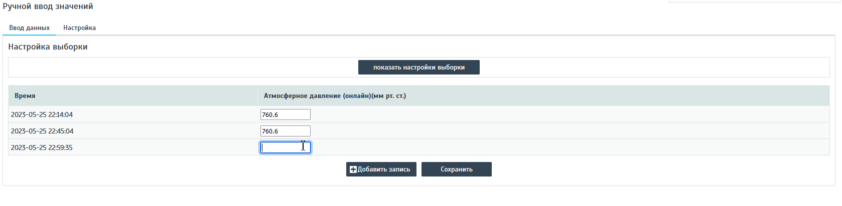The width and height of the screenshot is (842, 206).
Task: Click the Настройка выборки section heading
Action: (x=48, y=47)
